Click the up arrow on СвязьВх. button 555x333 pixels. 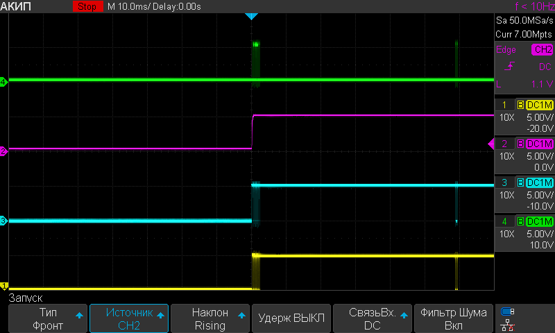click(x=404, y=315)
